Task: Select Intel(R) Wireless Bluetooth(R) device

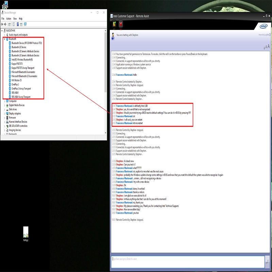Action: coord(22,60)
